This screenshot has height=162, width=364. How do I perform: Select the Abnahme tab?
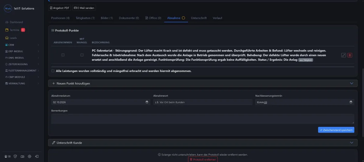pyautogui.click(x=176, y=18)
